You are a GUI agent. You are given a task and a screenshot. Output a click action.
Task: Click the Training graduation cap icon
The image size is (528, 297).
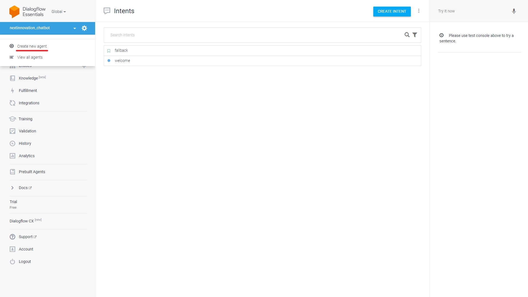pyautogui.click(x=12, y=119)
